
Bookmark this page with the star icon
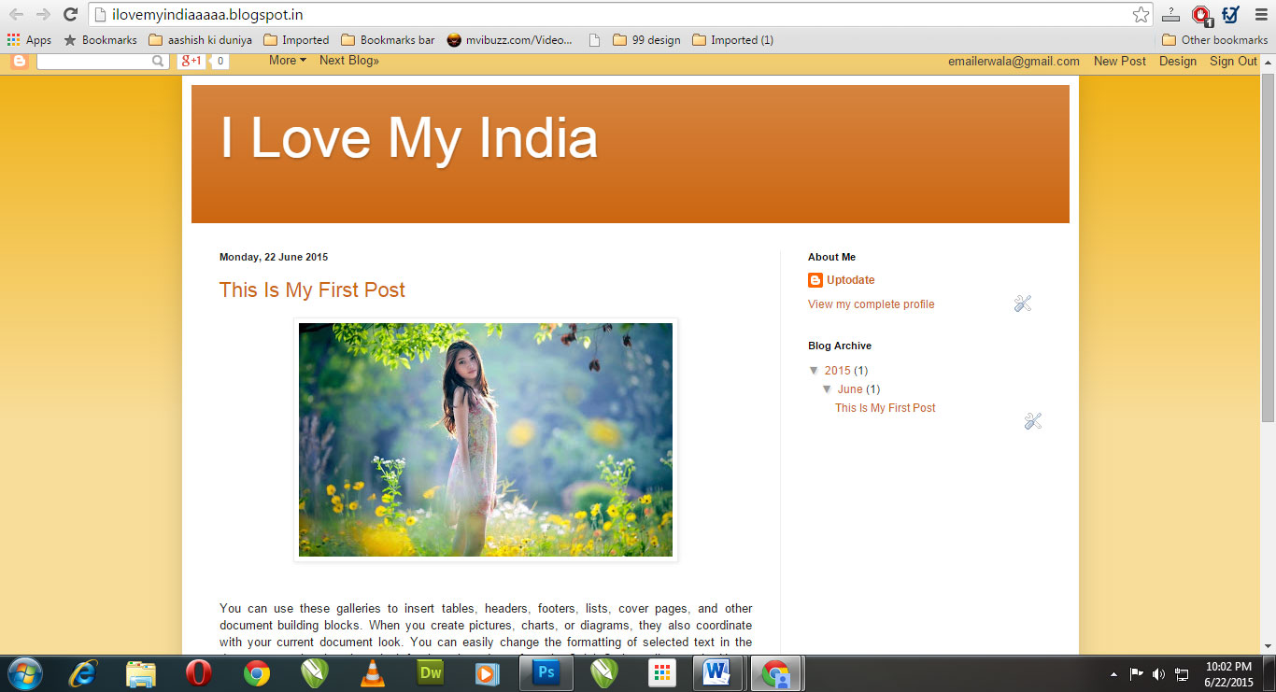1141,15
